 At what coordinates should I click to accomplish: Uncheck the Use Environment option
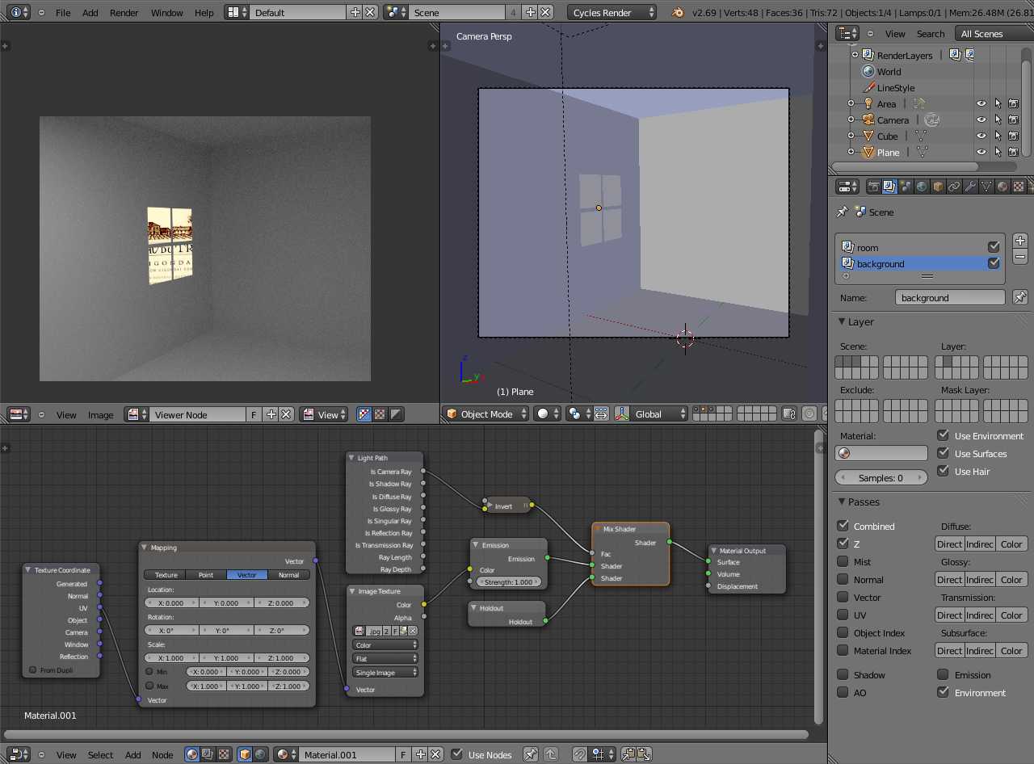(x=943, y=435)
